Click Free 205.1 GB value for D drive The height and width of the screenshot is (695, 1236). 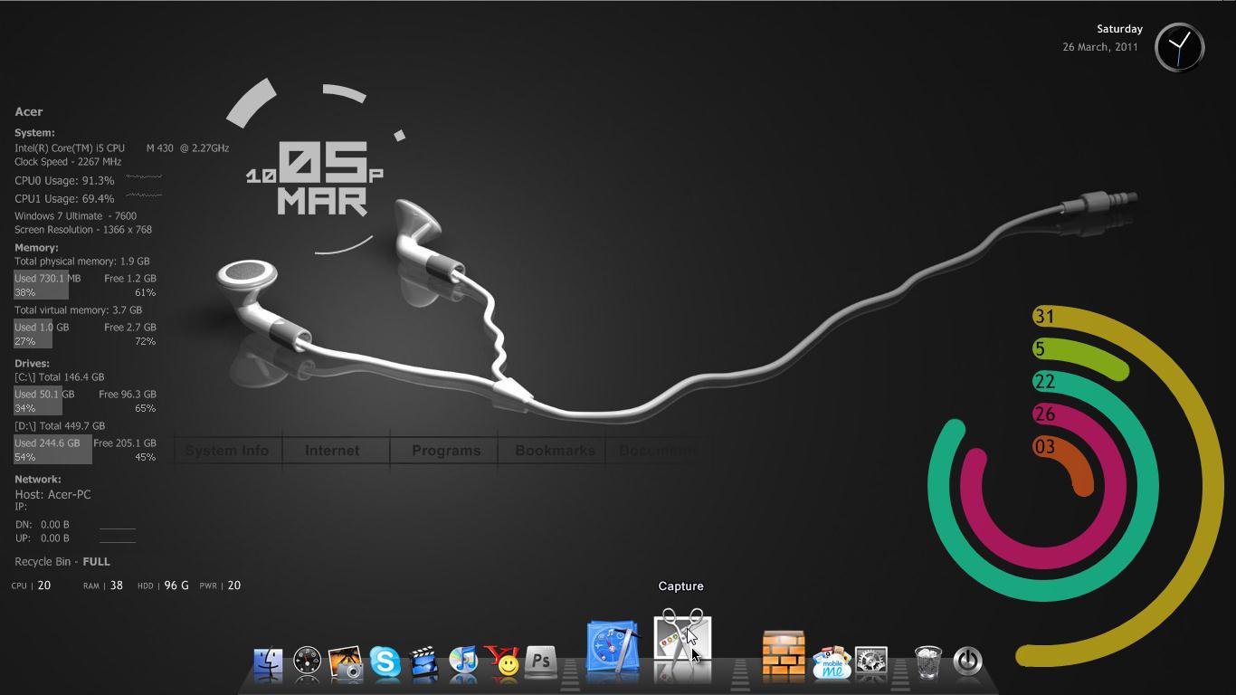click(125, 443)
